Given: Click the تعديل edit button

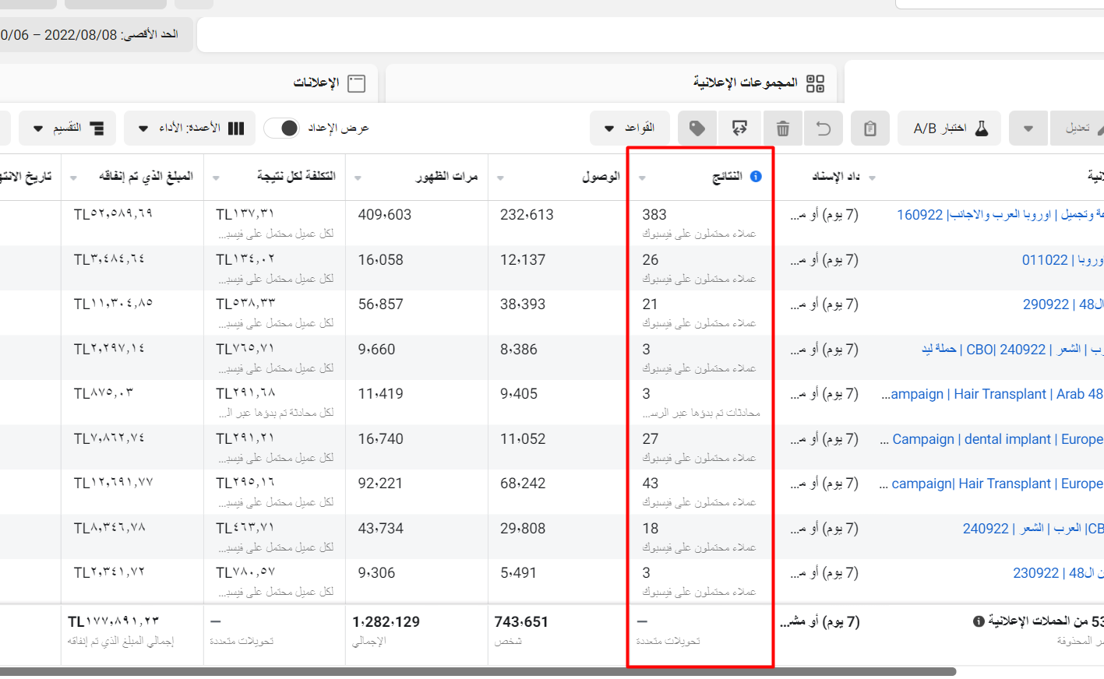Looking at the screenshot, I should pos(1079,128).
